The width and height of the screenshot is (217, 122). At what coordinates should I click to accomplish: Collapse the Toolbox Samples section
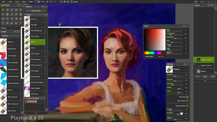point(25,98)
